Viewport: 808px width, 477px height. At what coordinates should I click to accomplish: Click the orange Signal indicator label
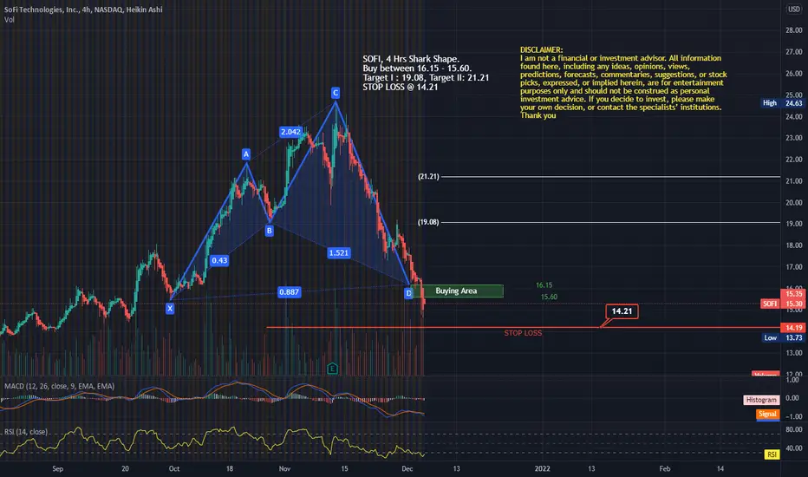click(767, 414)
